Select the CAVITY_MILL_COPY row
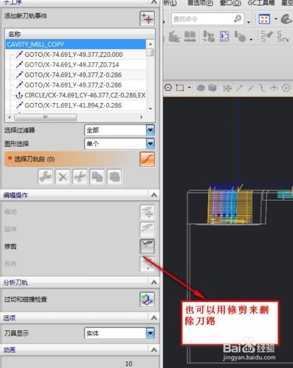Viewport: 293px width, 368px height. point(75,44)
